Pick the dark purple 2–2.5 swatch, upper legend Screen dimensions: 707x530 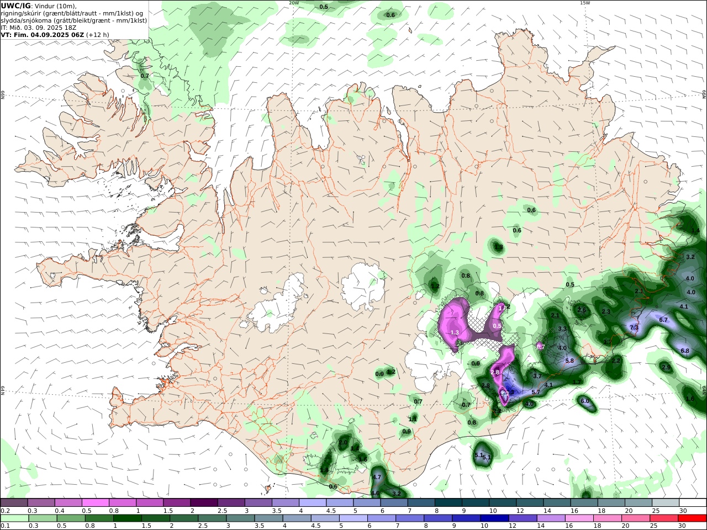coord(203,502)
